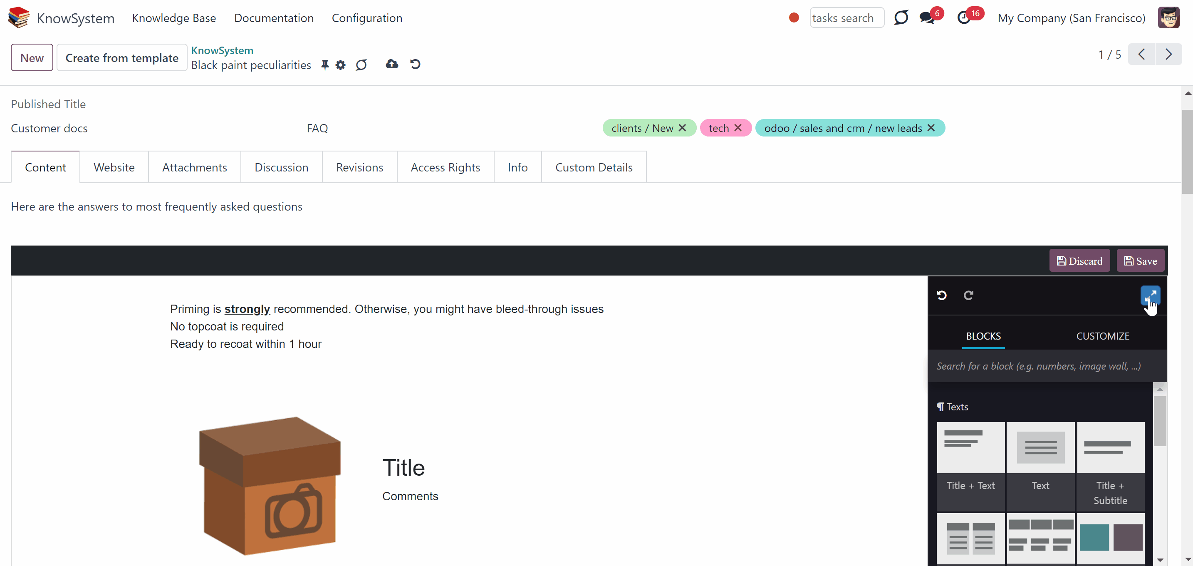
Task: Click the cloud upload save icon
Action: (x=392, y=64)
